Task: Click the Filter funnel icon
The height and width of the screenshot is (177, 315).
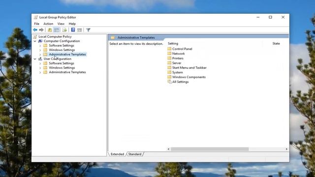Action: 88,30
